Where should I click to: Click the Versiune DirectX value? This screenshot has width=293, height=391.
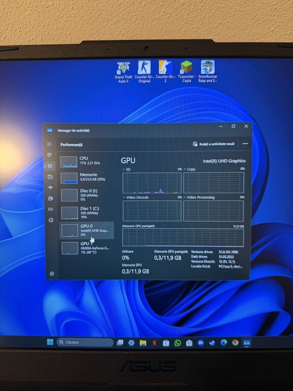pos(227,261)
